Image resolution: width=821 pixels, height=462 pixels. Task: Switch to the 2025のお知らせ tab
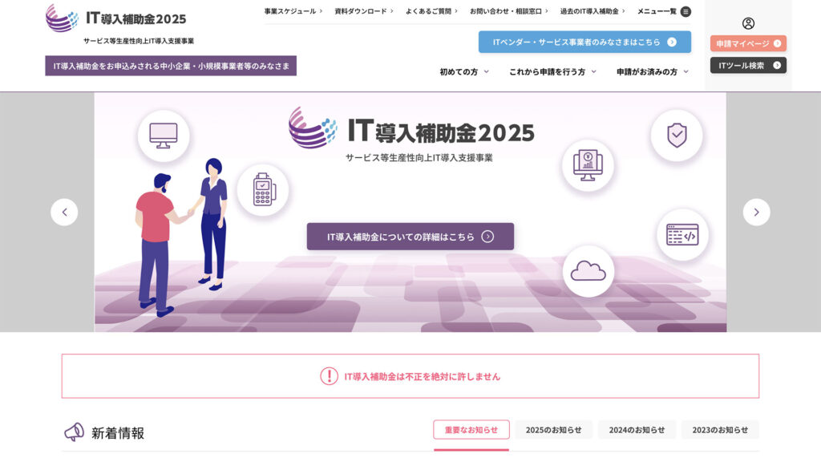[x=553, y=430]
